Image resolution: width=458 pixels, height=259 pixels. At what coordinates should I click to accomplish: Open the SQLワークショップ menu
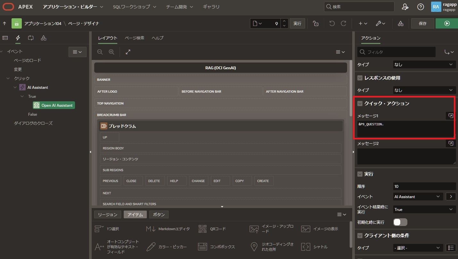(135, 7)
